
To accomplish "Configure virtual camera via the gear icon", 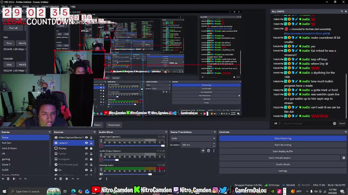I will point(344,158).
